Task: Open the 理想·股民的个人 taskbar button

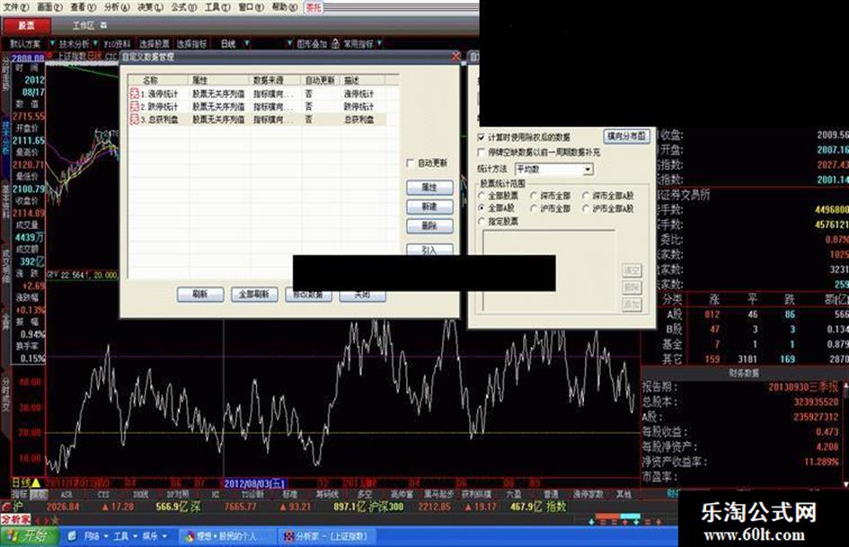Action: click(x=227, y=536)
